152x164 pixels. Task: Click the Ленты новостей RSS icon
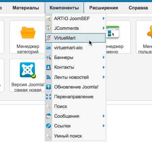pyautogui.click(x=49, y=77)
